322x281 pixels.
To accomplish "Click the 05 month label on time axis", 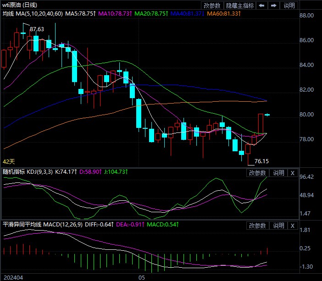I will [x=142, y=277].
